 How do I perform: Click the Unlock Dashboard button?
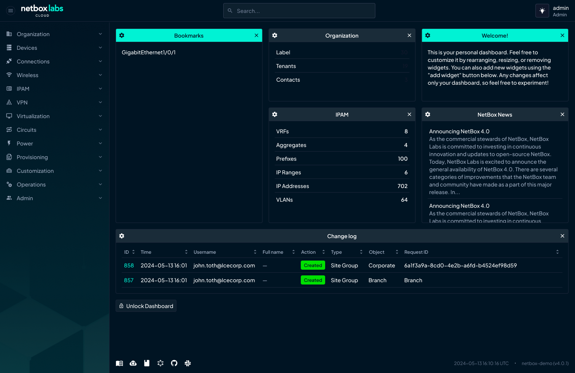pyautogui.click(x=146, y=306)
